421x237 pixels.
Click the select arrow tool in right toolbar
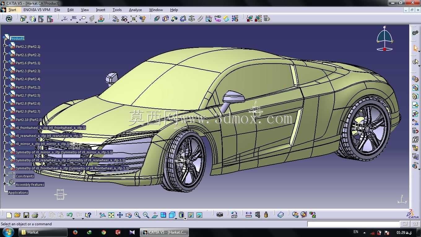415,48
